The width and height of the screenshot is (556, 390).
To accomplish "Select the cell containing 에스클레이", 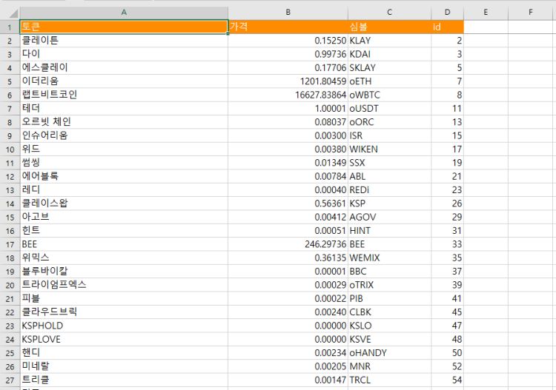I will click(124, 67).
